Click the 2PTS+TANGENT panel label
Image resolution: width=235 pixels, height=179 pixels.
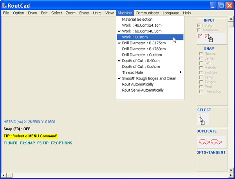pyautogui.click(x=211, y=152)
